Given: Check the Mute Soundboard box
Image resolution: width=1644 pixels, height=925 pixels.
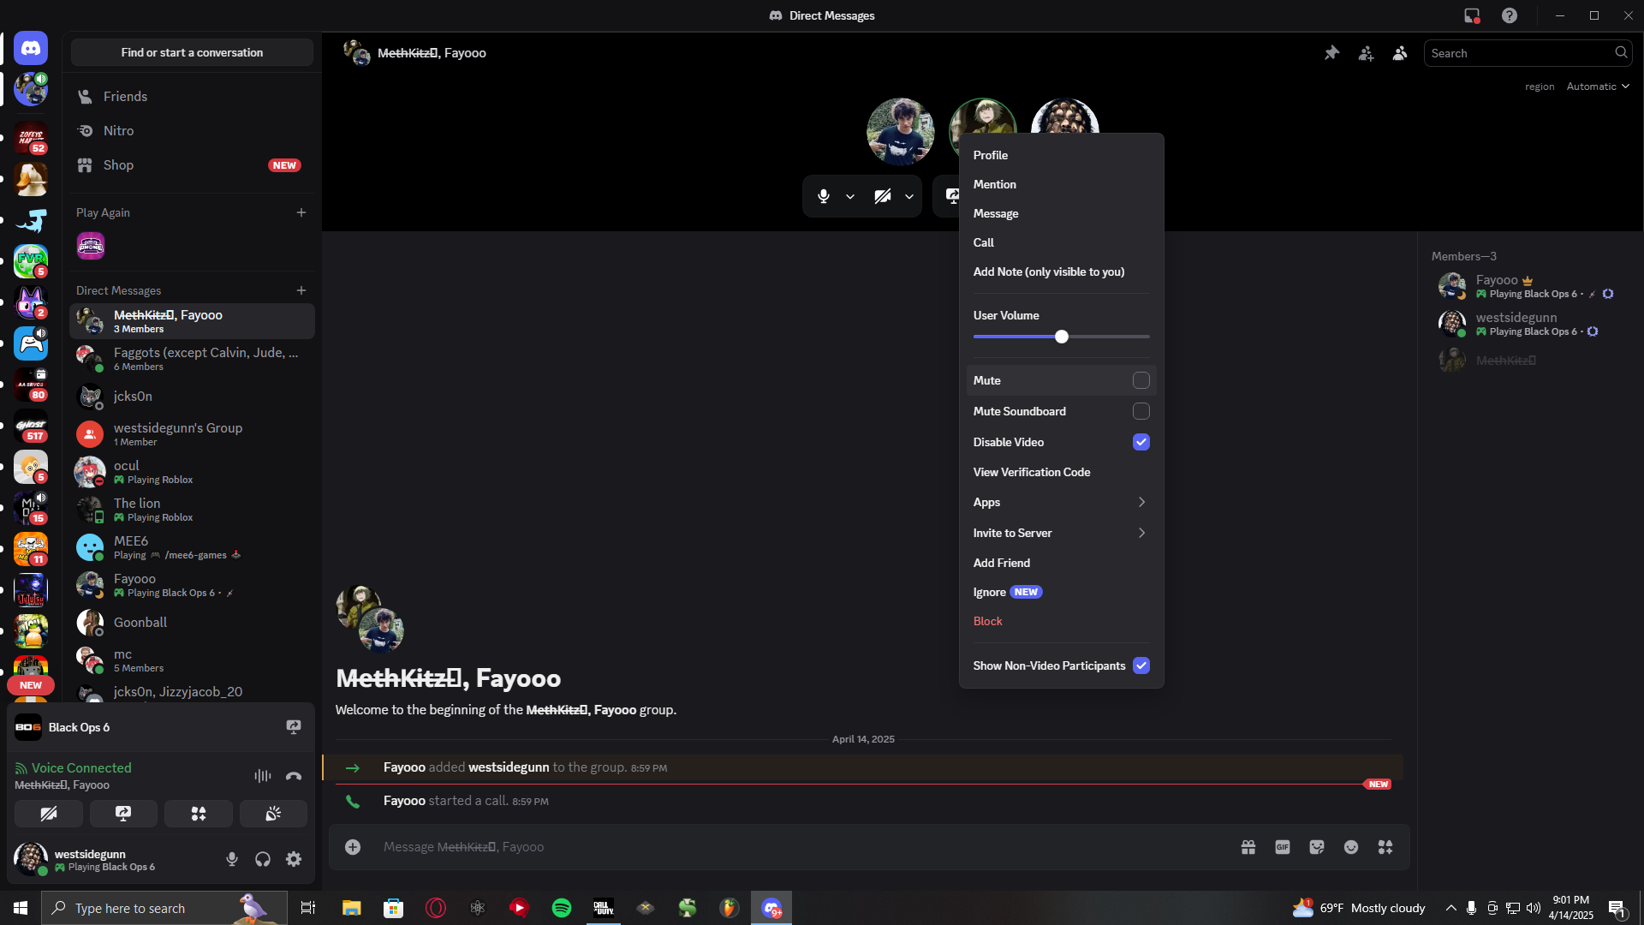Looking at the screenshot, I should (x=1141, y=411).
